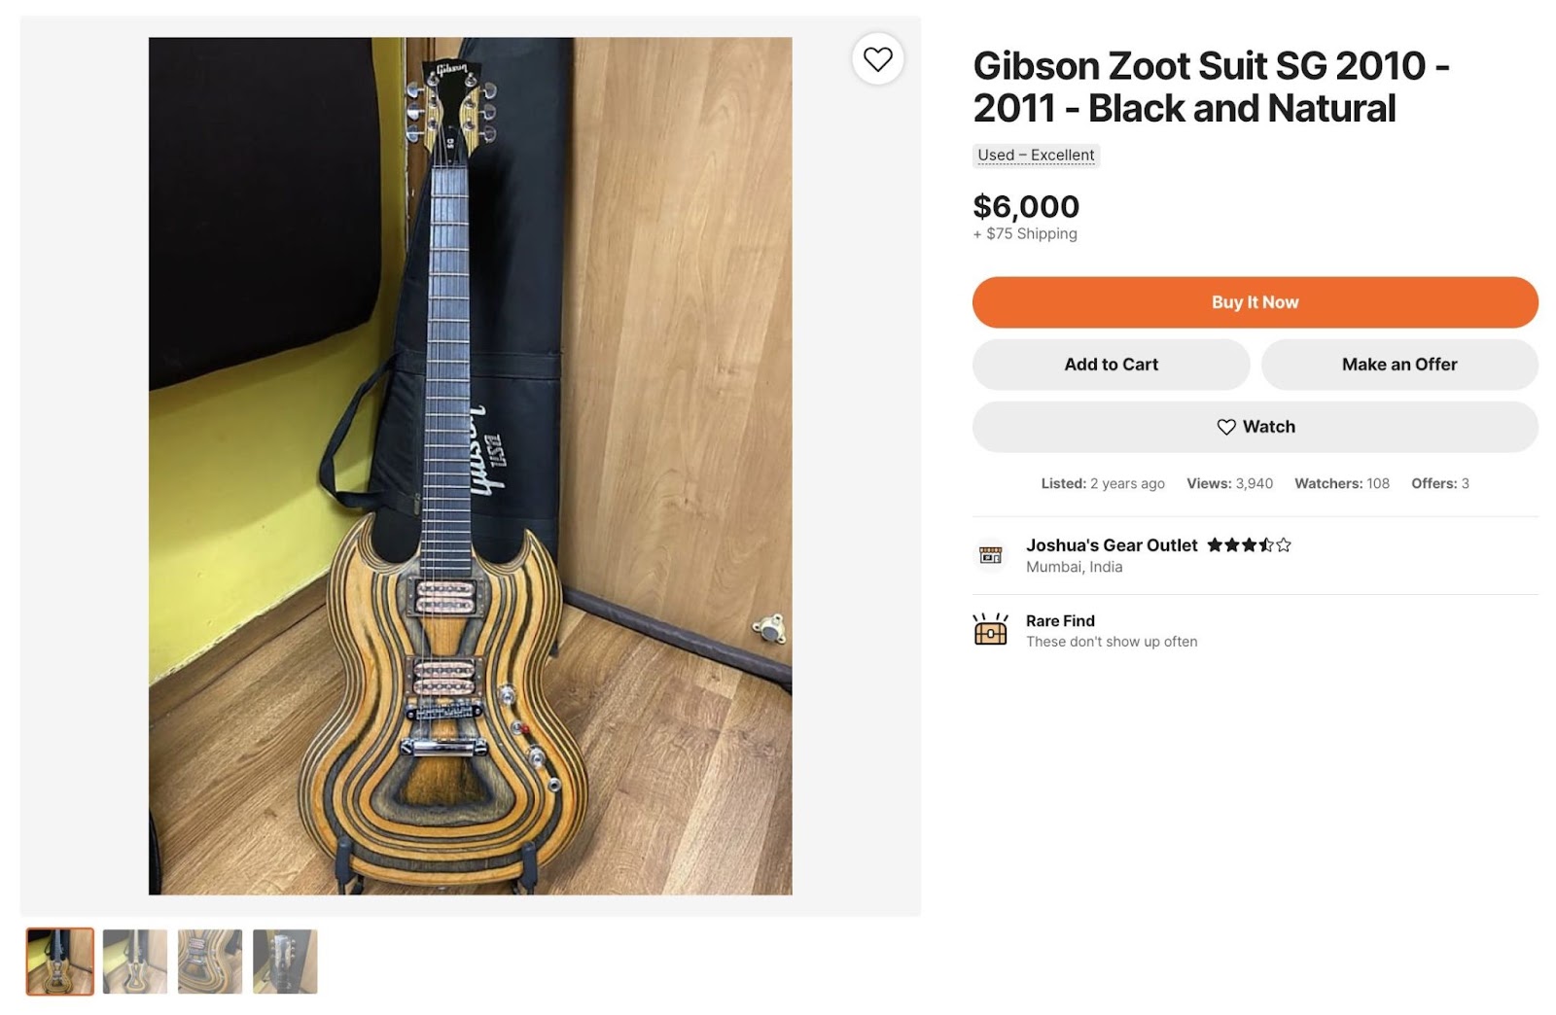The image size is (1556, 1015).
Task: Select the first full star of the rating
Action: [1215, 545]
